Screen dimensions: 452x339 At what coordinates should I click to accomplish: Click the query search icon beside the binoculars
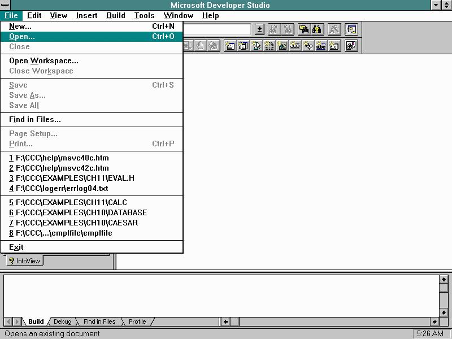[x=316, y=29]
